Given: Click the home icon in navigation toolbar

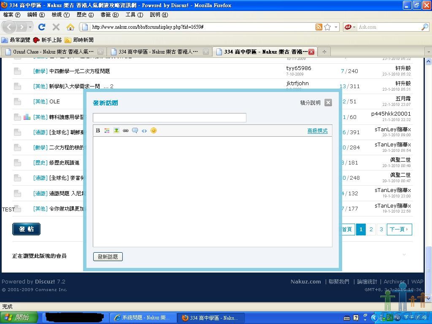Looking at the screenshot, I should click(70, 27).
